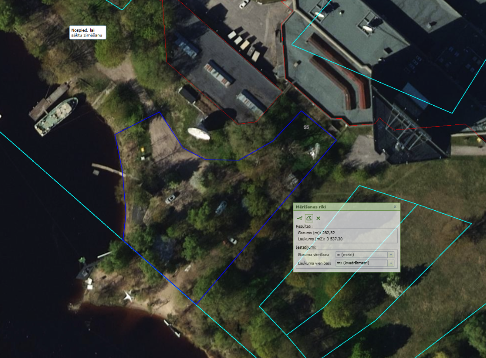Select the line distance measuring tool
486x358 pixels.
[300, 218]
